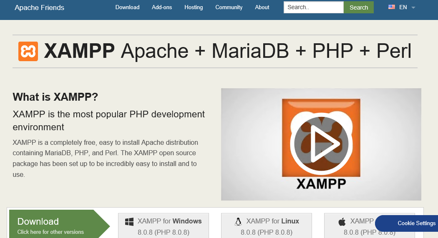Open the Download menu
The height and width of the screenshot is (238, 438).
coord(127,7)
